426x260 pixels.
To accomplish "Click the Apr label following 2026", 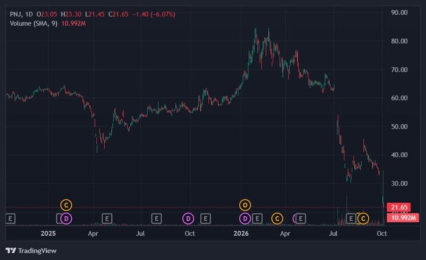I will (x=285, y=233).
